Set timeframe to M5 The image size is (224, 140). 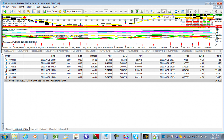click(x=91, y=11)
